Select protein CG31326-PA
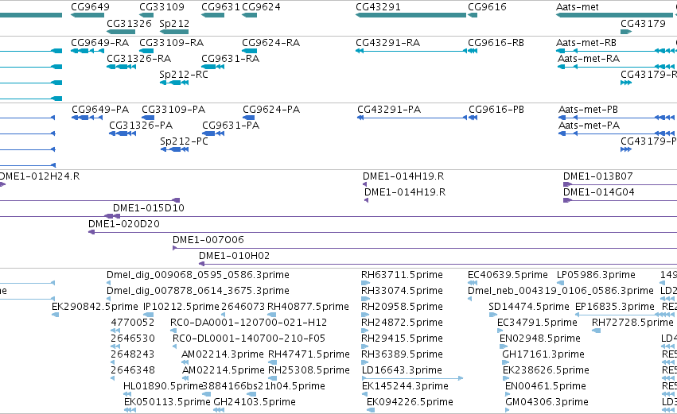677x414 pixels. point(141,126)
